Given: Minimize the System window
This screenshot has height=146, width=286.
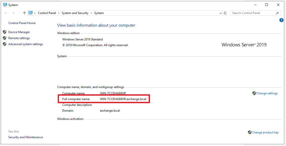Looking at the screenshot, I should click(255, 5).
